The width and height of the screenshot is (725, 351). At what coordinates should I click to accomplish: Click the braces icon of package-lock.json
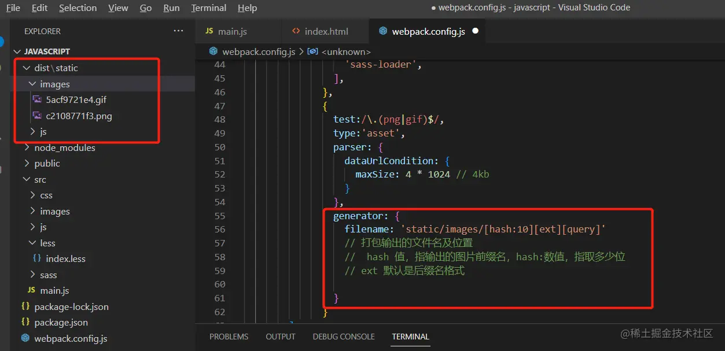pos(25,307)
